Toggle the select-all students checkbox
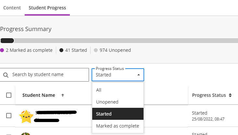The height and width of the screenshot is (135, 238). pos(9,95)
